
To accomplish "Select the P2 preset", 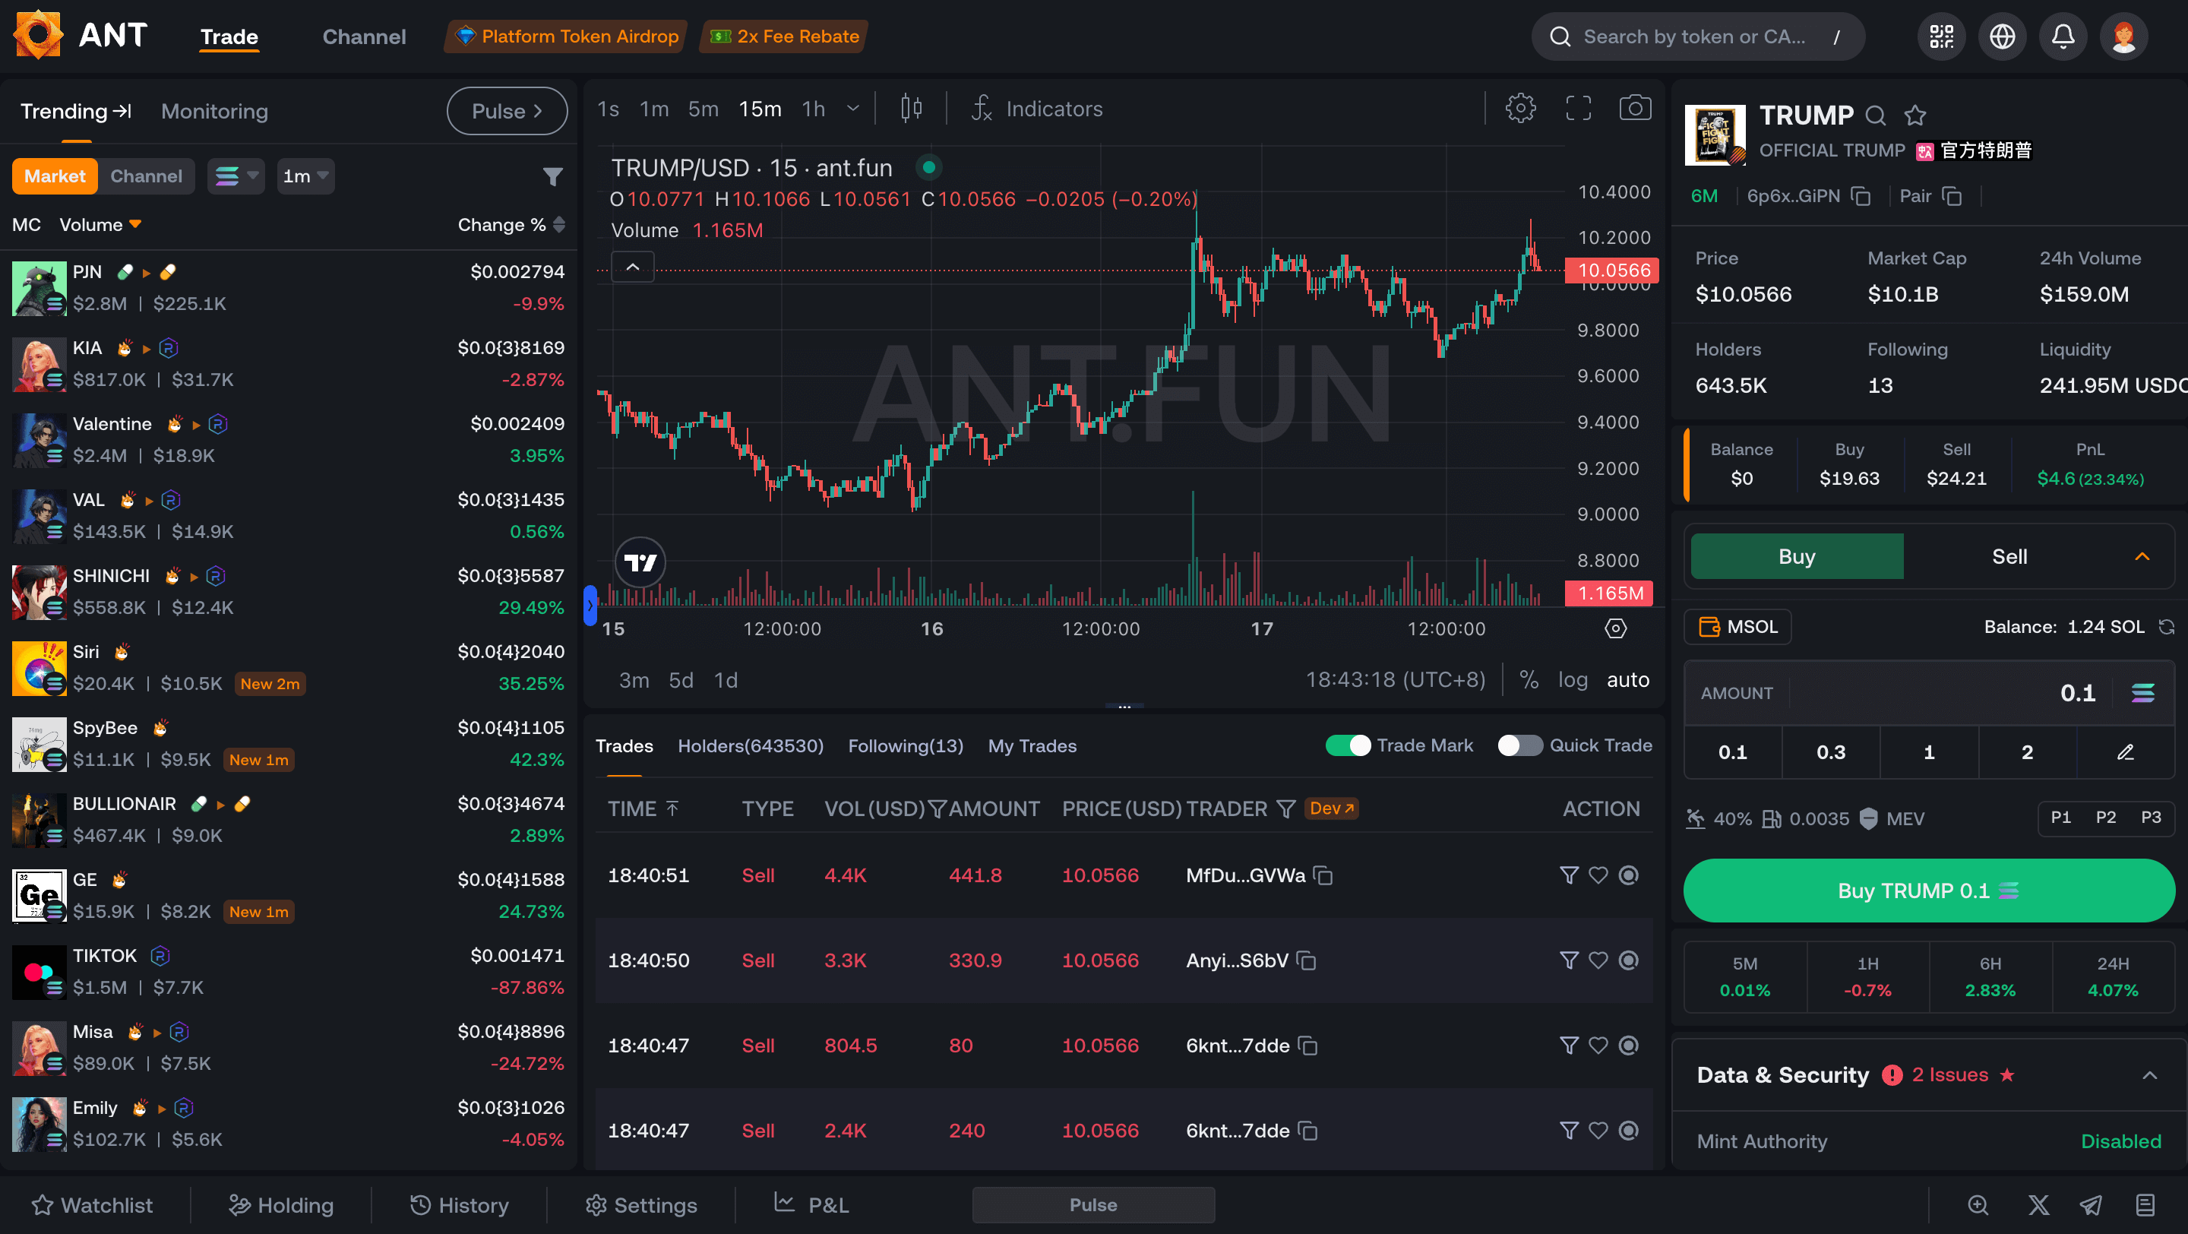I will [2106, 817].
